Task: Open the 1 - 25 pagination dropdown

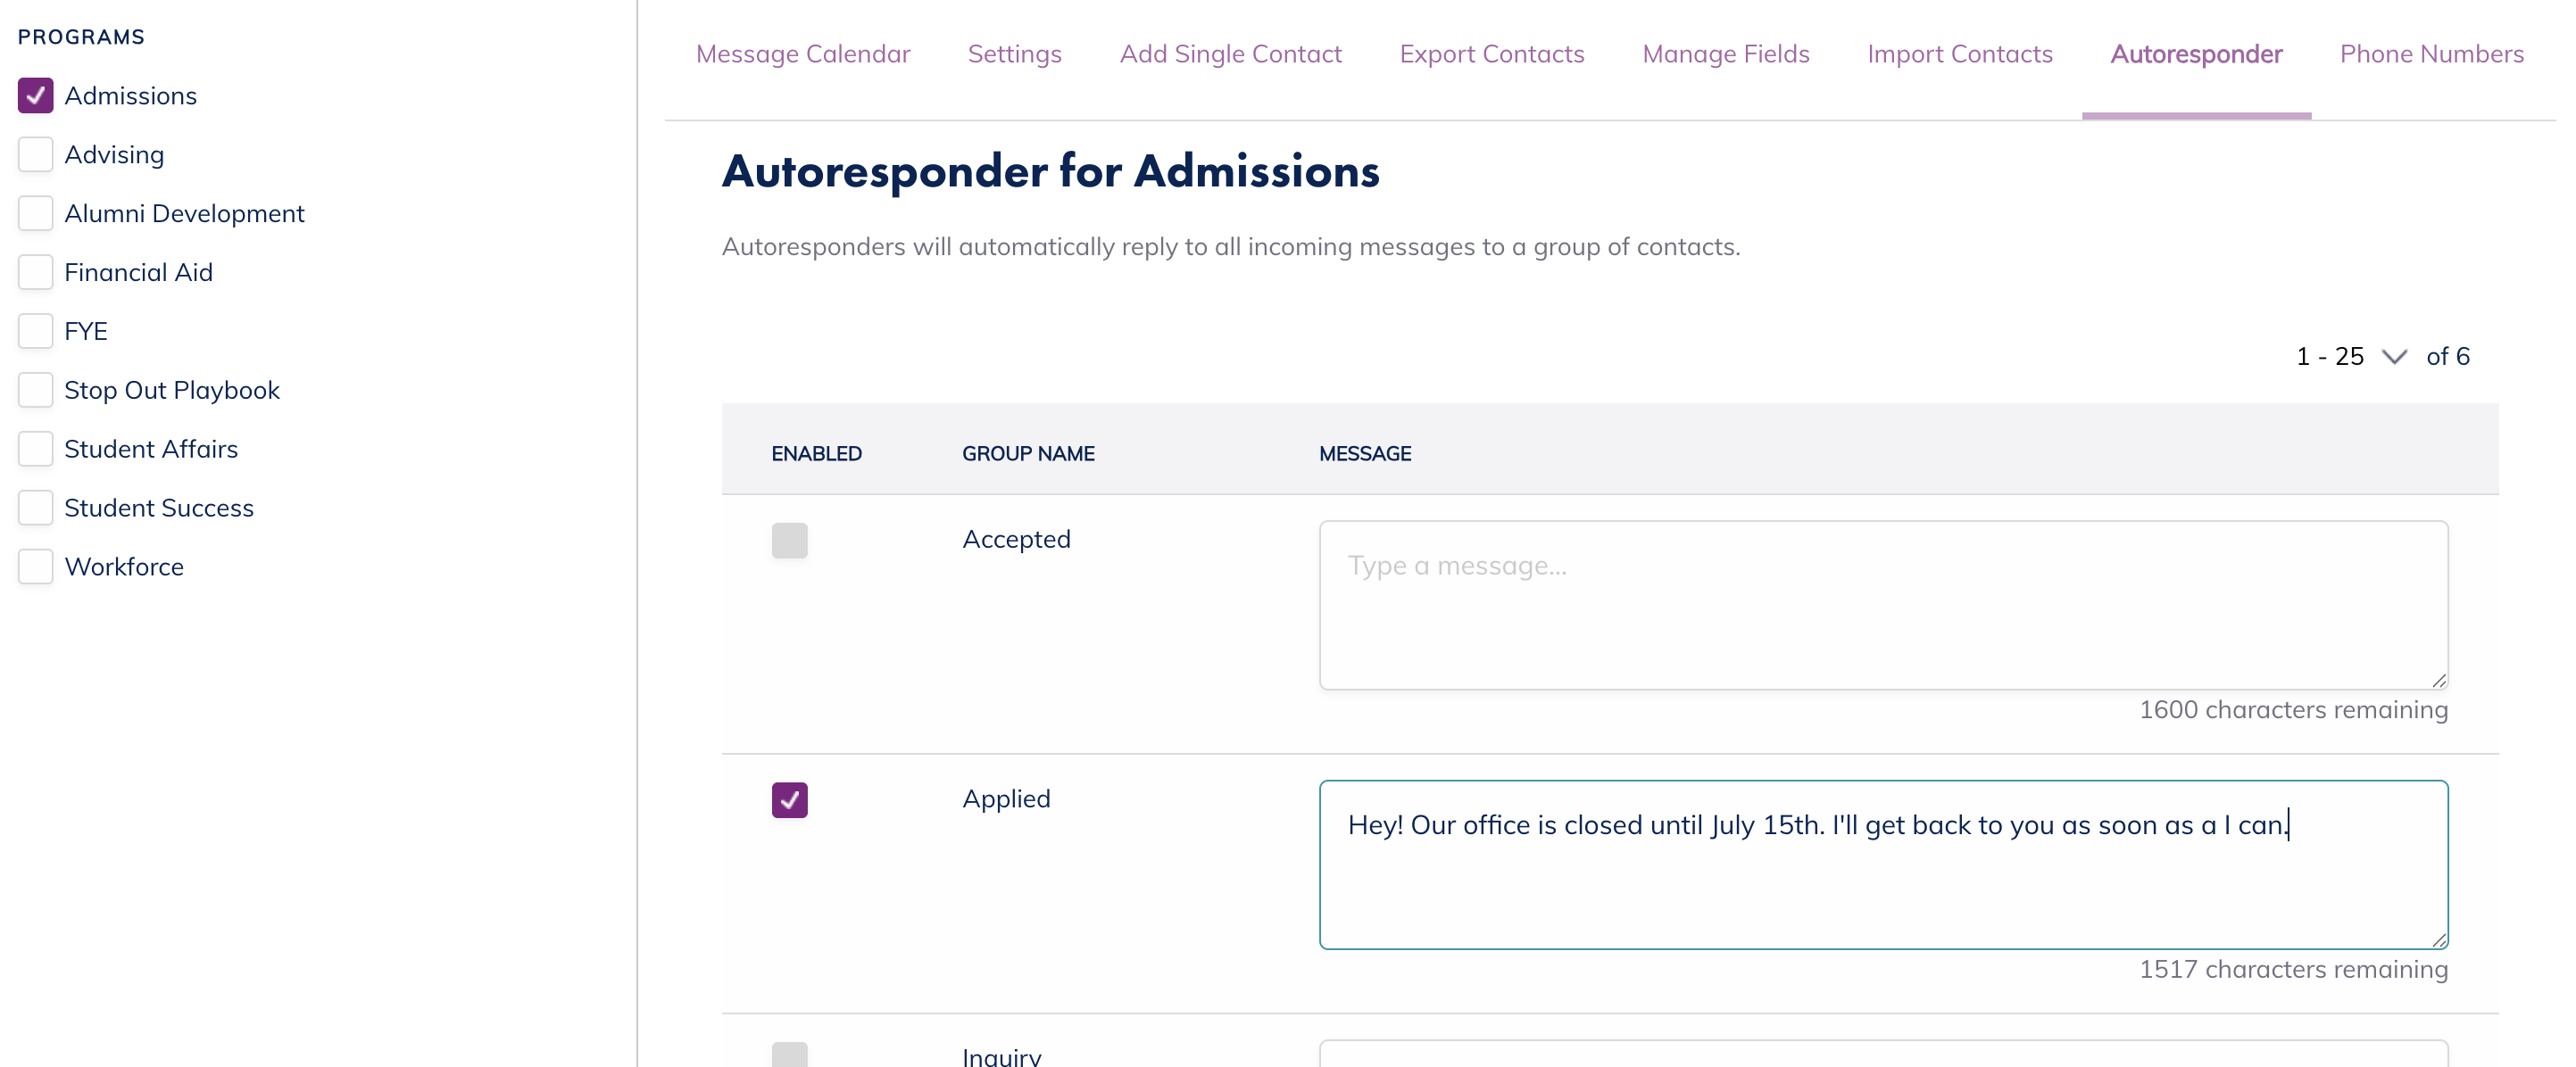Action: 2350,357
